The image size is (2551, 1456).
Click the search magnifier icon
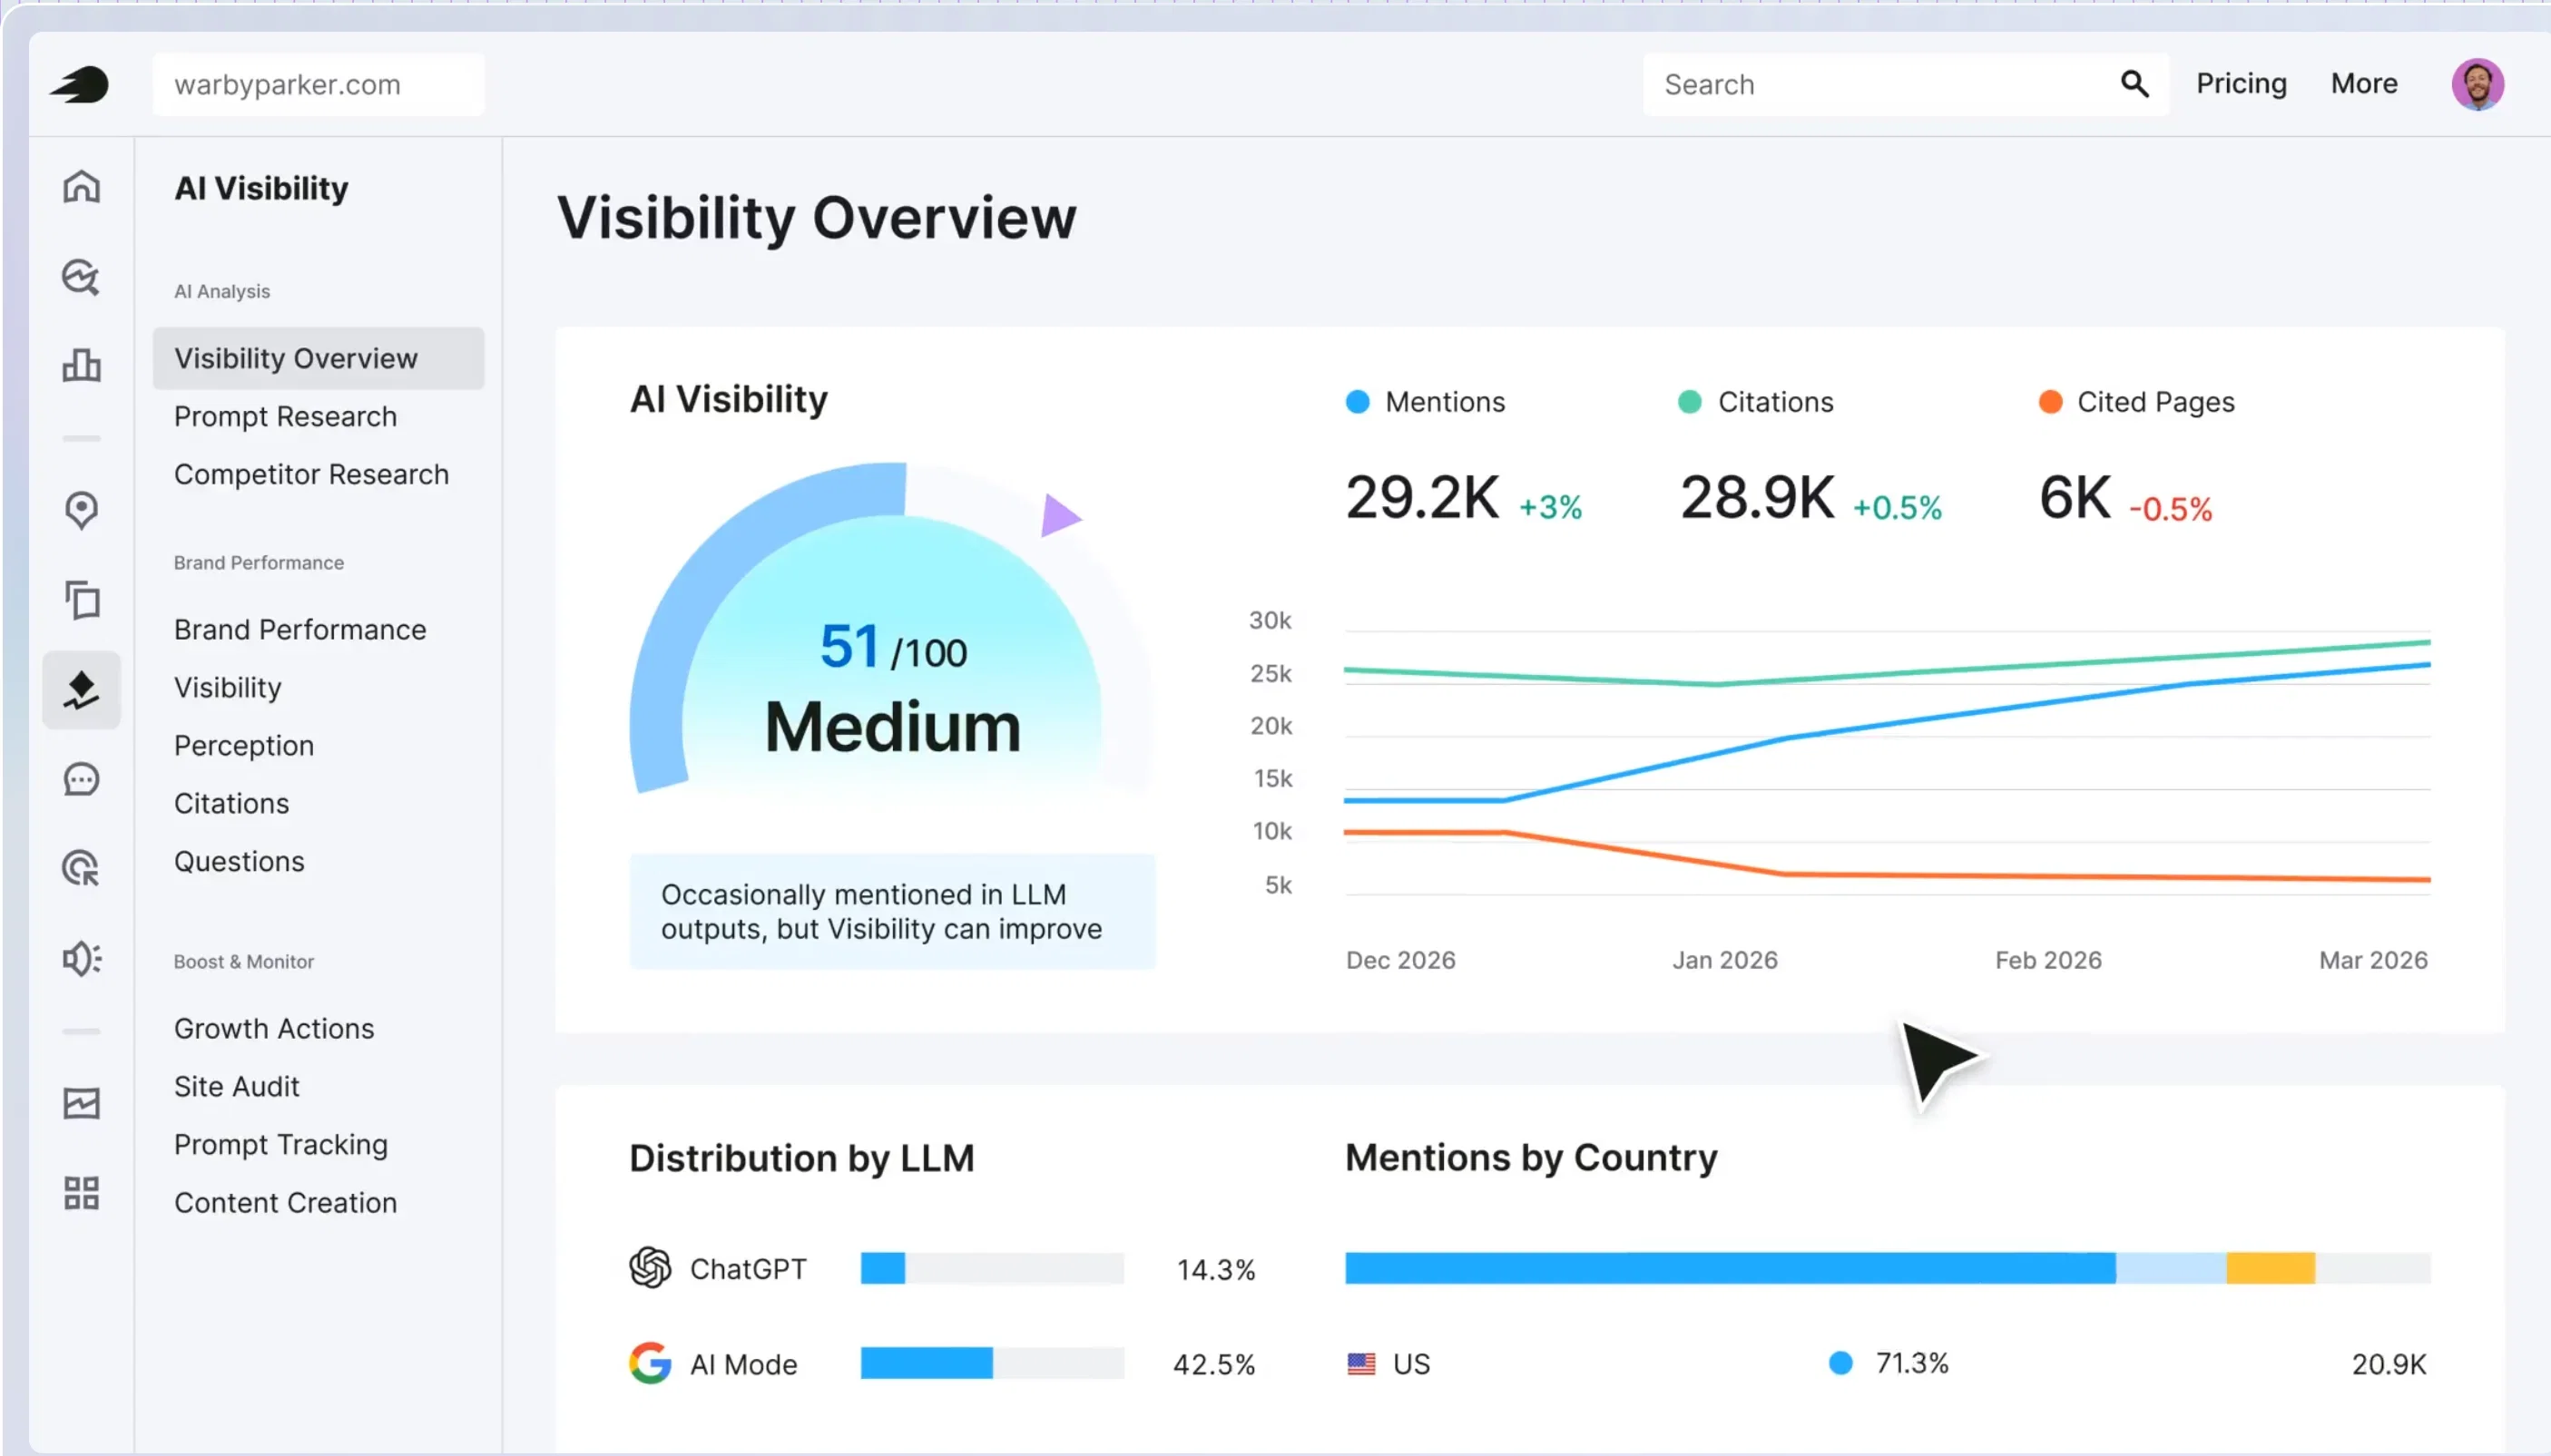pyautogui.click(x=2134, y=84)
